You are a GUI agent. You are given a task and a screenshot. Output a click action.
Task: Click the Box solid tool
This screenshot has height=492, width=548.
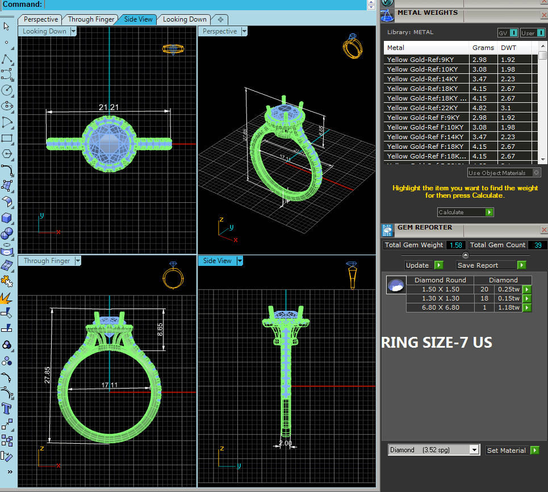7,218
